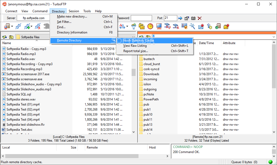Open the address book icon

tap(193, 18)
